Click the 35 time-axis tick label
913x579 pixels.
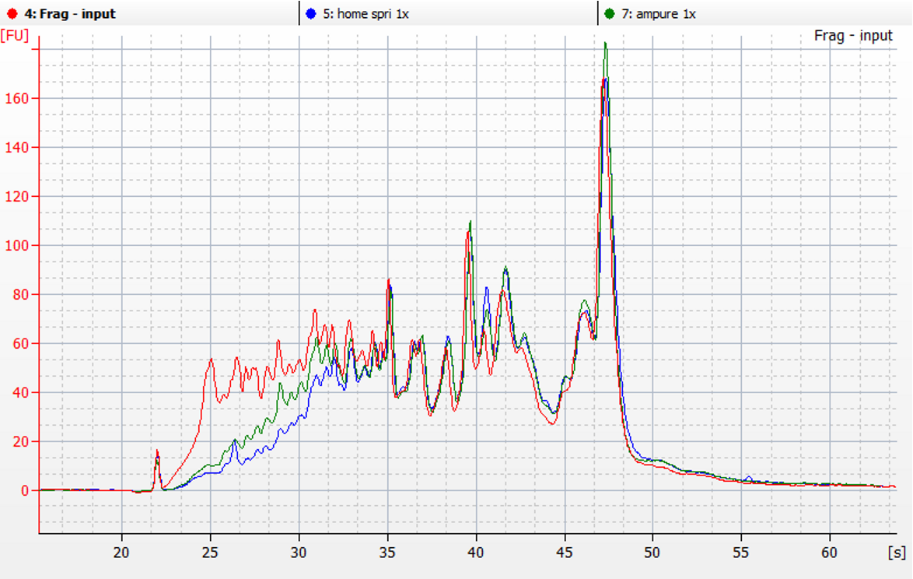click(x=387, y=553)
